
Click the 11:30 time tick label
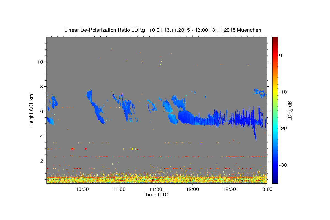click(x=156, y=189)
